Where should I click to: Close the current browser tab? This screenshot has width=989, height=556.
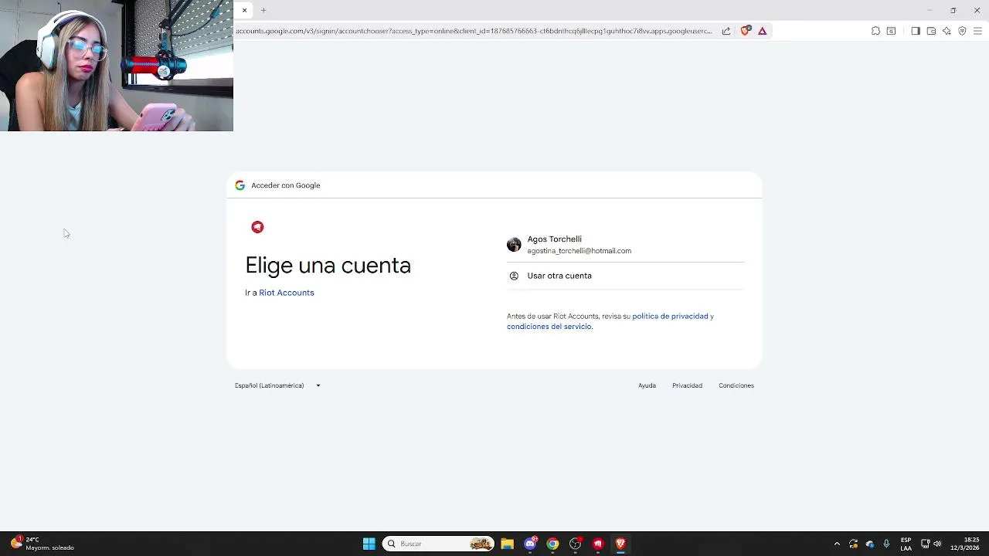[x=244, y=10]
